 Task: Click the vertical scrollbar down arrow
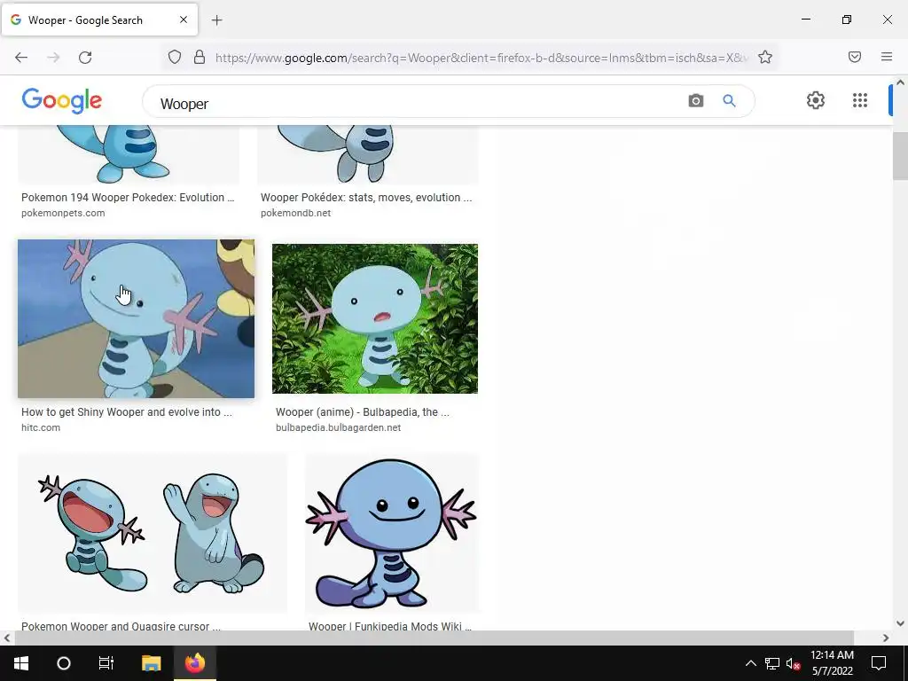901,623
